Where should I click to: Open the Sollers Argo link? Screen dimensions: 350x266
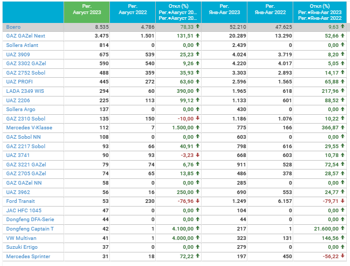[21, 110]
